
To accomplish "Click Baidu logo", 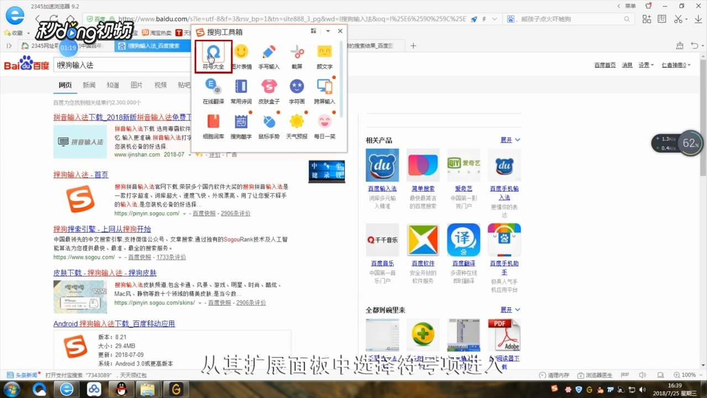I will [x=27, y=64].
